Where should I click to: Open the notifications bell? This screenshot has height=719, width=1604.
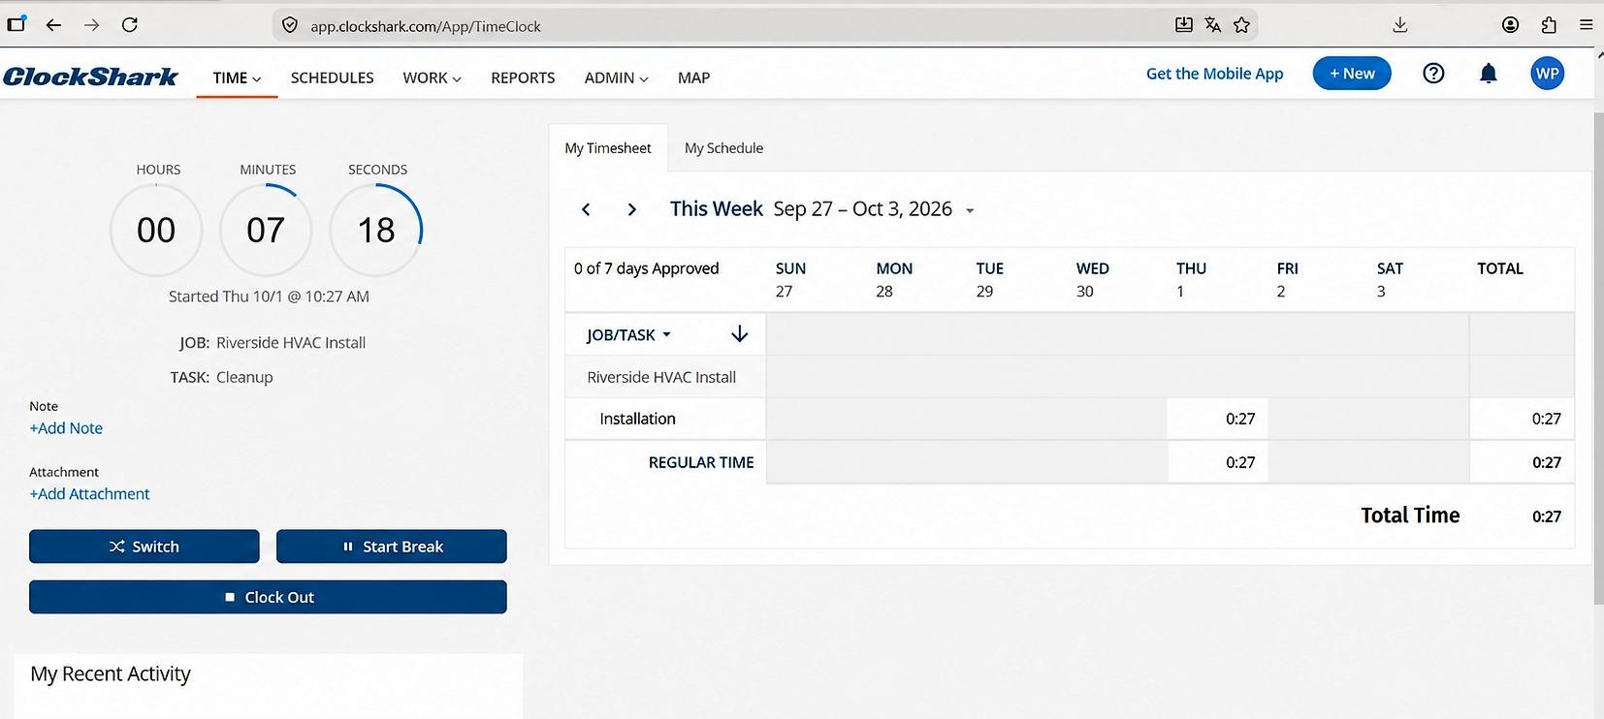tap(1489, 74)
